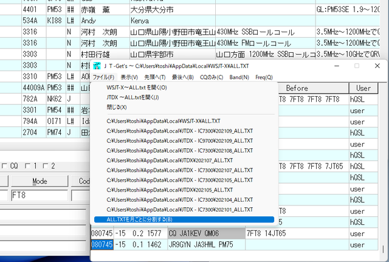Click 430MHz FMロールコール cell
The image size is (389, 262).
266,43
